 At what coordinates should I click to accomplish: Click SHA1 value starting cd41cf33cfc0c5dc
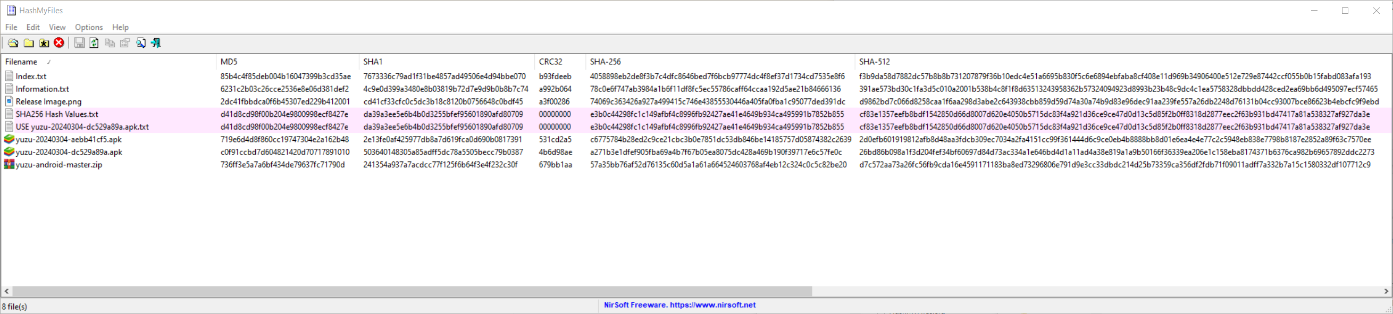[443, 101]
